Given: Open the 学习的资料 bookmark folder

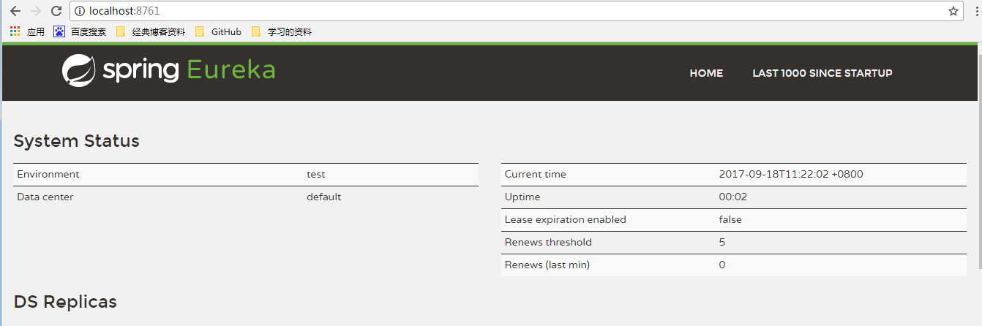Looking at the screenshot, I should (282, 31).
